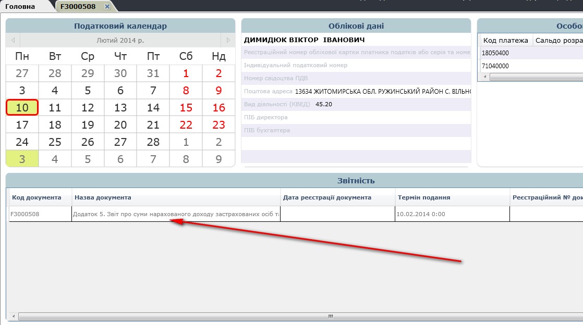583x325 pixels.
Task: Click March 3 highlighted calendar cell
Action: (22, 159)
